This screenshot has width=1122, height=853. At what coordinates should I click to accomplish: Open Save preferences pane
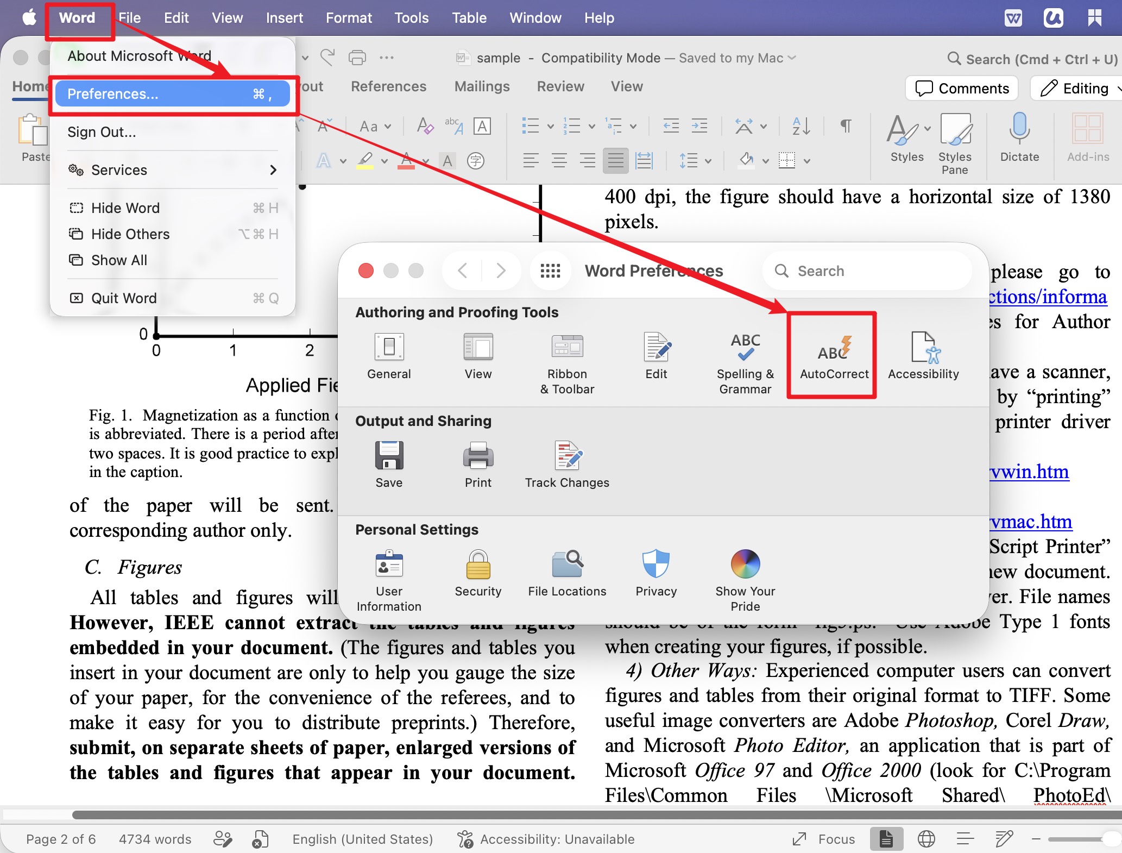(389, 465)
